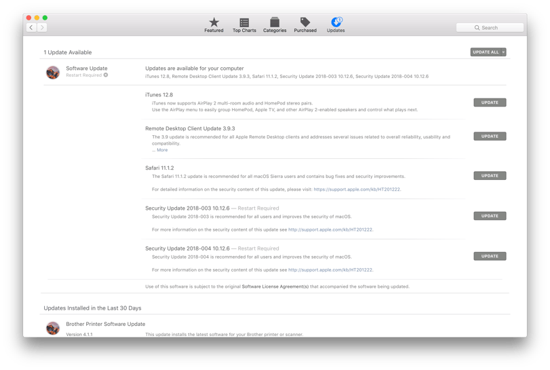The width and height of the screenshot is (550, 370).
Task: Click into the Search field
Action: [490, 28]
